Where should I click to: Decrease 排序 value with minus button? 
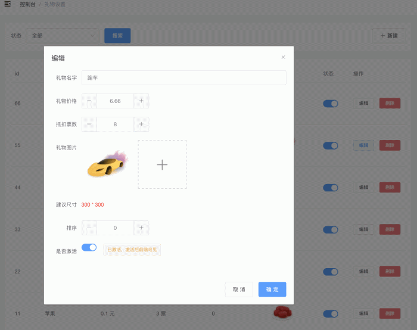89,228
